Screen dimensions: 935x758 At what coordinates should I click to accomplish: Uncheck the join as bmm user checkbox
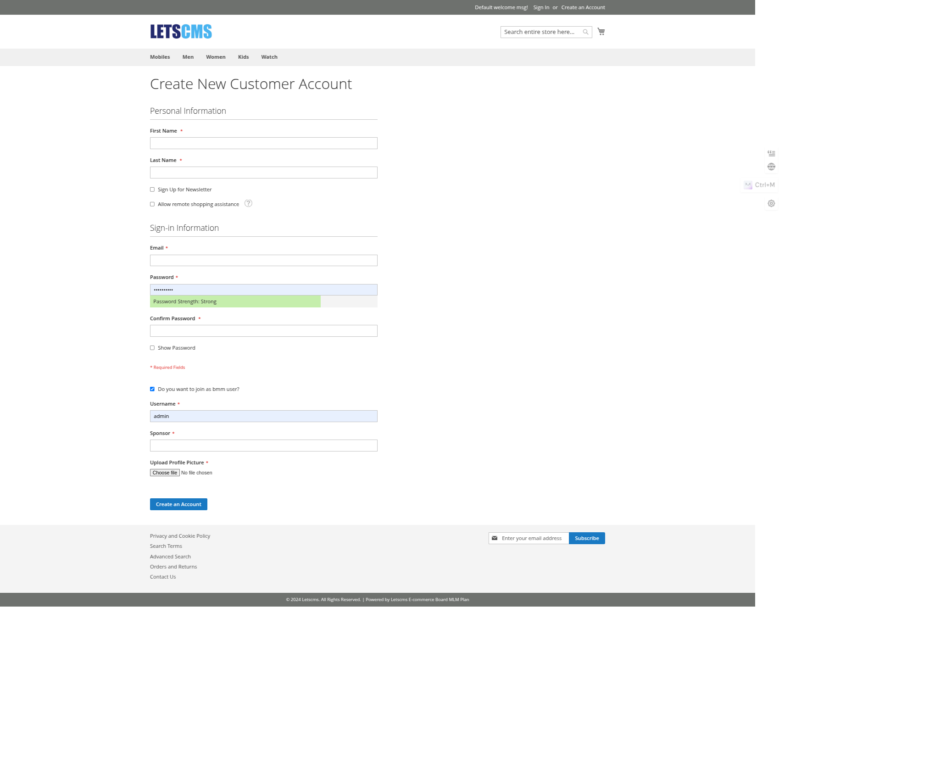tap(152, 389)
